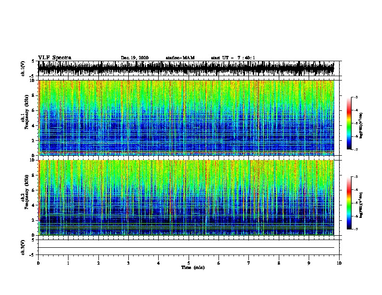Click time axis tick label "2"

click(98, 263)
